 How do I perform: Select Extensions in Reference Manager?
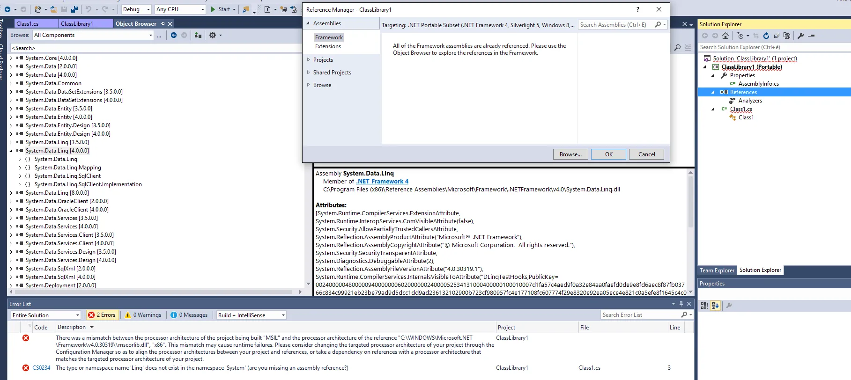pyautogui.click(x=328, y=46)
